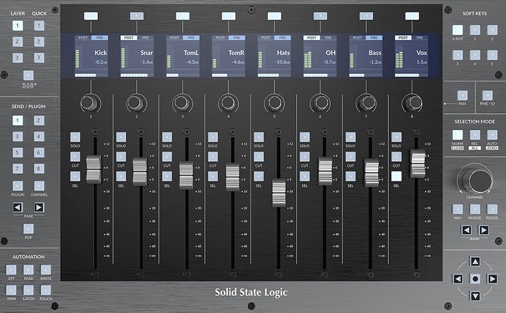Set automation to WRITE
The height and width of the screenshot is (313, 506).
[x=46, y=270]
